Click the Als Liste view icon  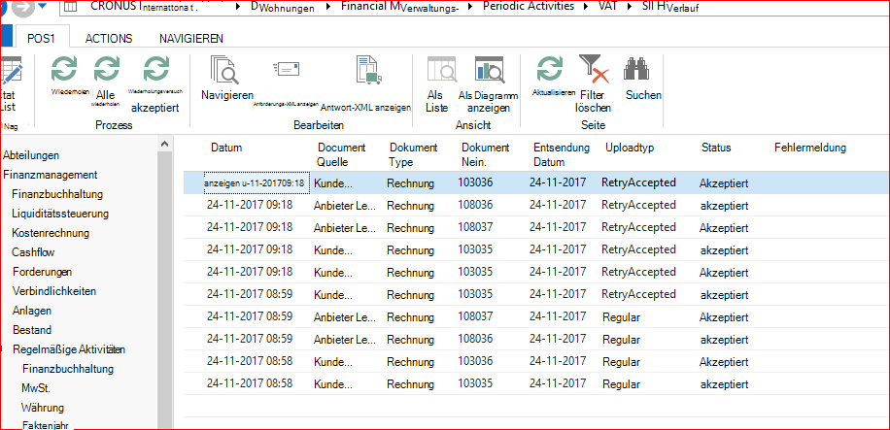coord(441,69)
